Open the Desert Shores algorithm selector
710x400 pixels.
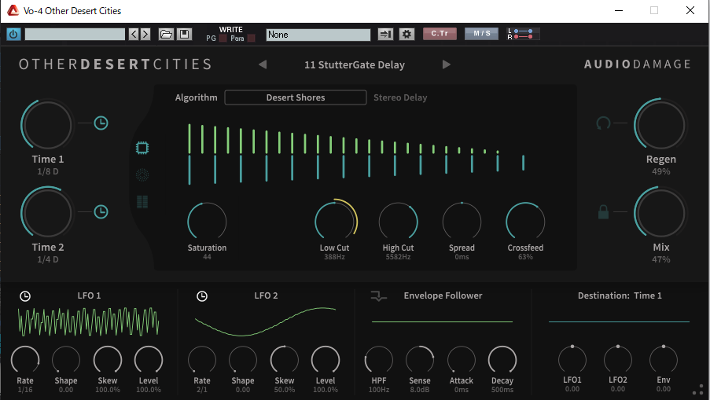[x=295, y=97]
